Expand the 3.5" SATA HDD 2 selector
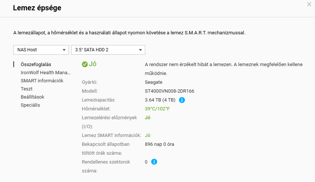This screenshot has height=182, width=315. 108,50
